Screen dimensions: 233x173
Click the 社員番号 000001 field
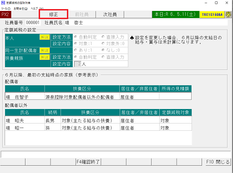point(33,23)
